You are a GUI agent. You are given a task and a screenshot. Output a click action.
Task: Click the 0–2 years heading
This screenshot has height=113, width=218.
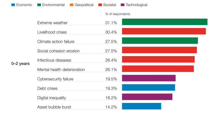21,64
